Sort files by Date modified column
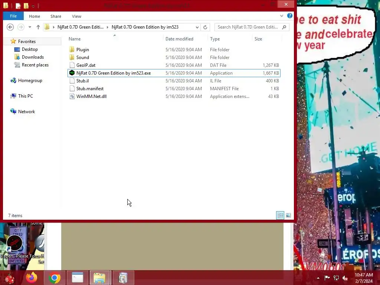The width and height of the screenshot is (380, 285). 179,39
